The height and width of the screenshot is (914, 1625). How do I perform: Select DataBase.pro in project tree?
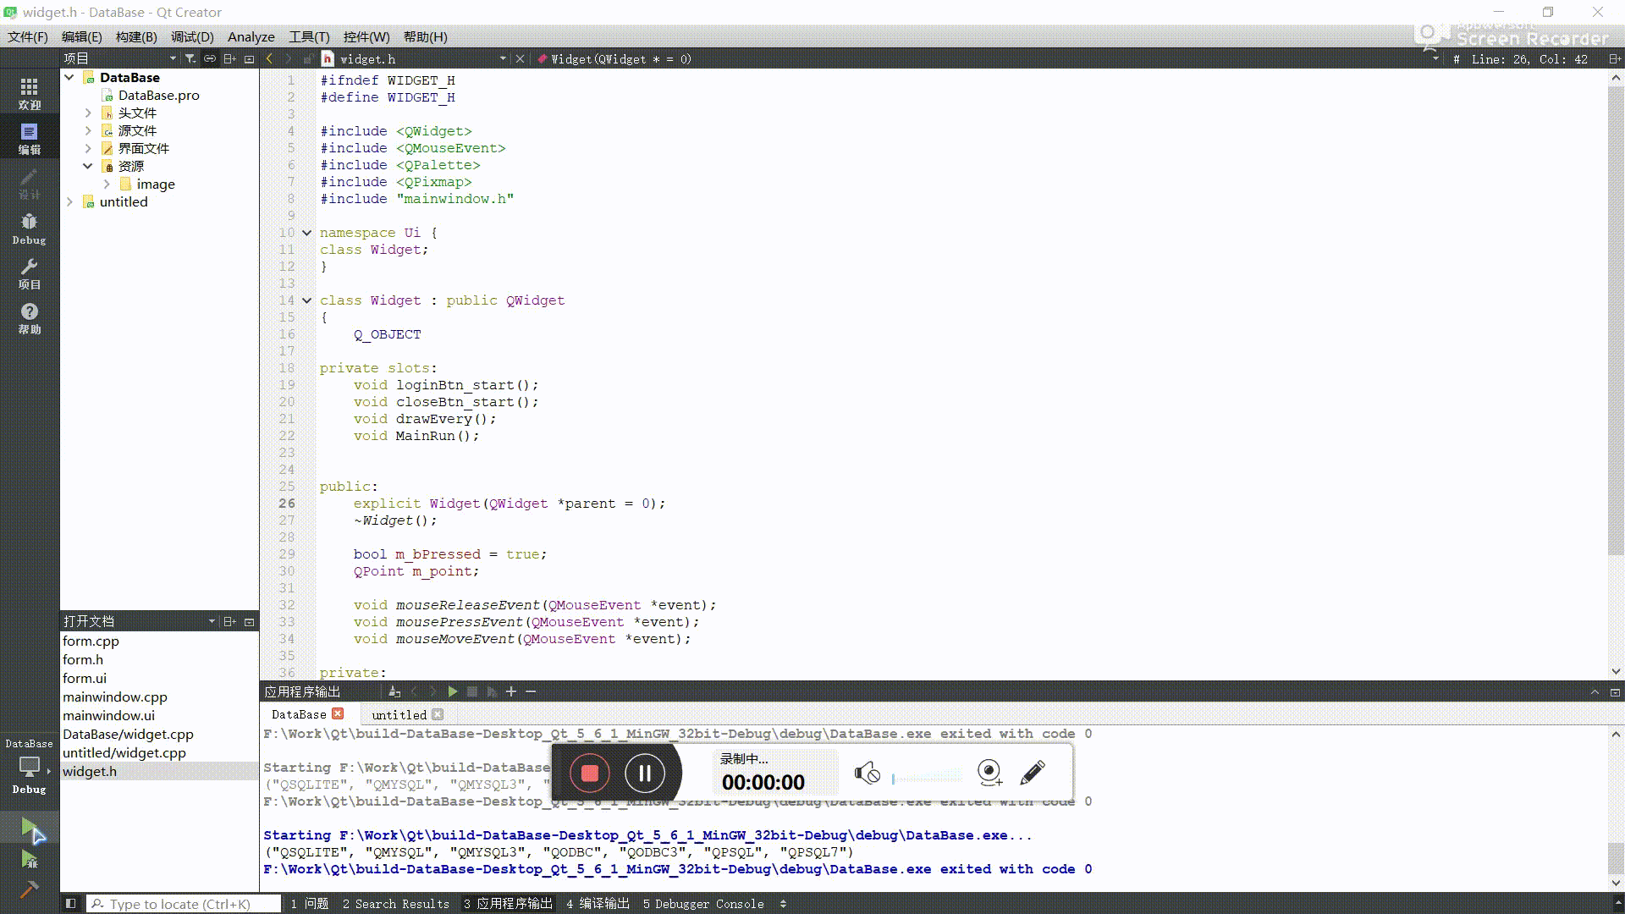pos(158,95)
